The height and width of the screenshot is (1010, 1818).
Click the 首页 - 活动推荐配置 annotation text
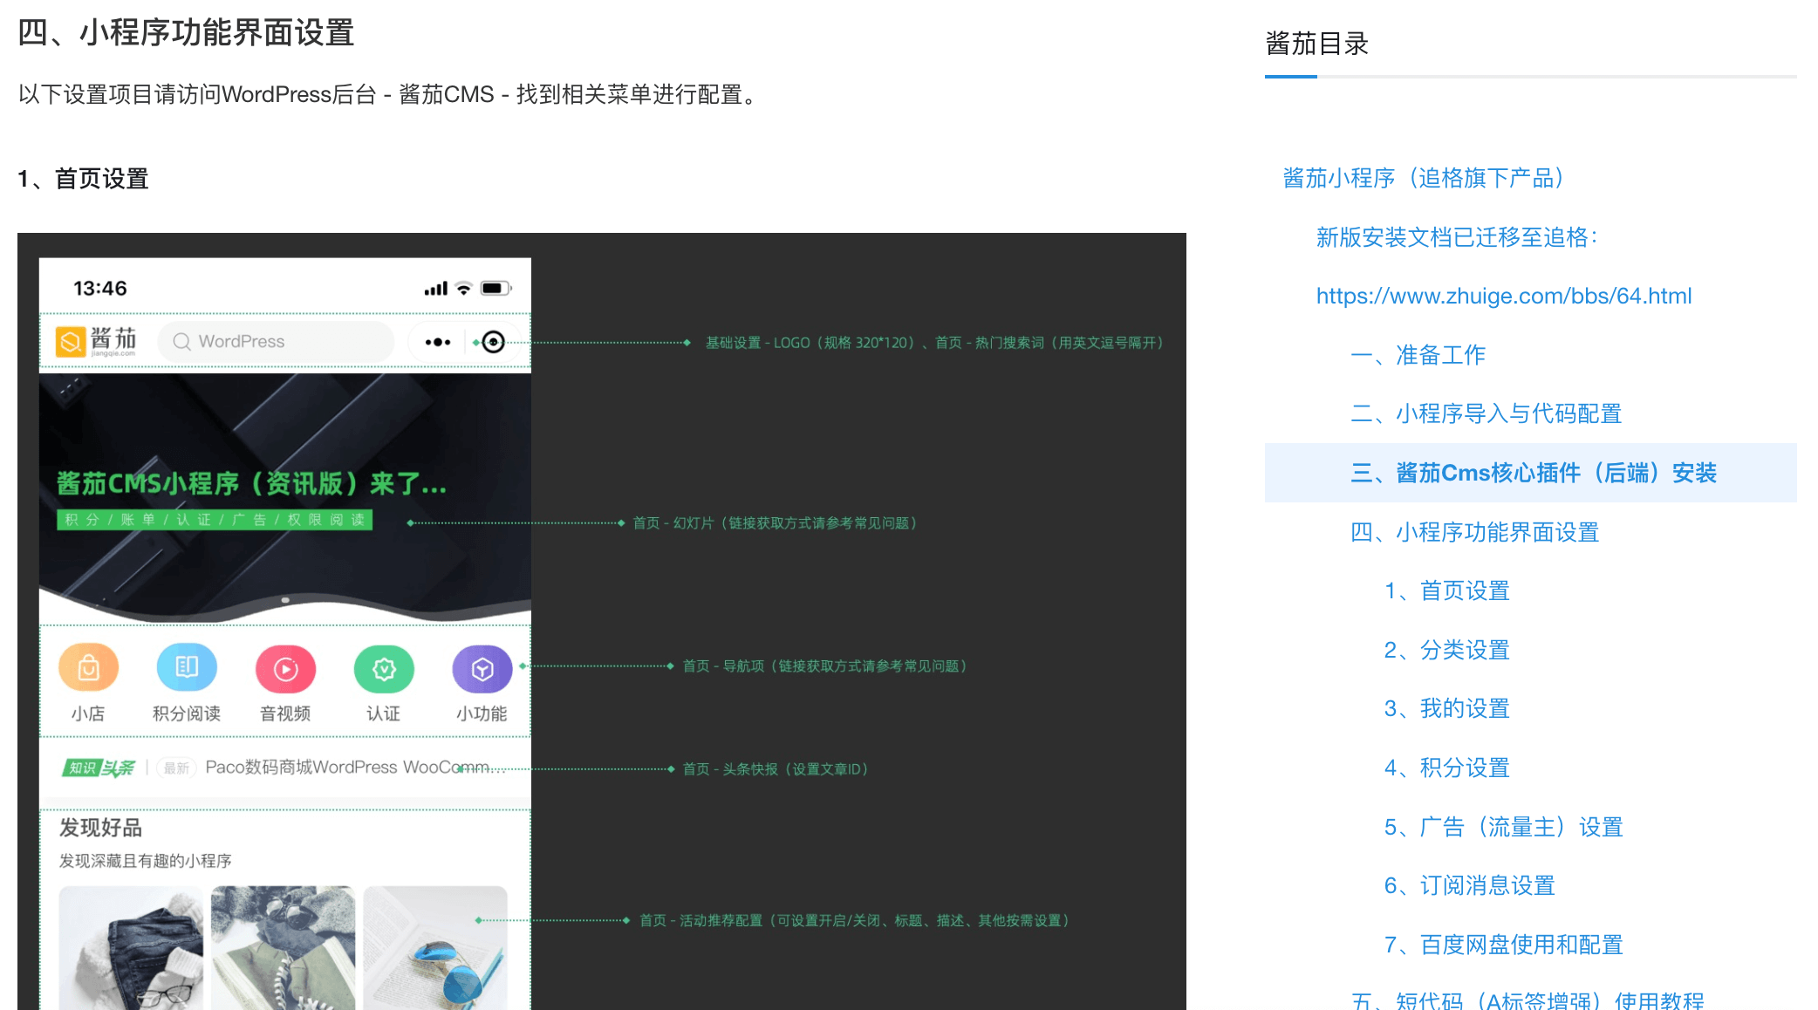[855, 921]
